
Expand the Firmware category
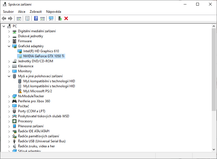click(x=9, y=41)
